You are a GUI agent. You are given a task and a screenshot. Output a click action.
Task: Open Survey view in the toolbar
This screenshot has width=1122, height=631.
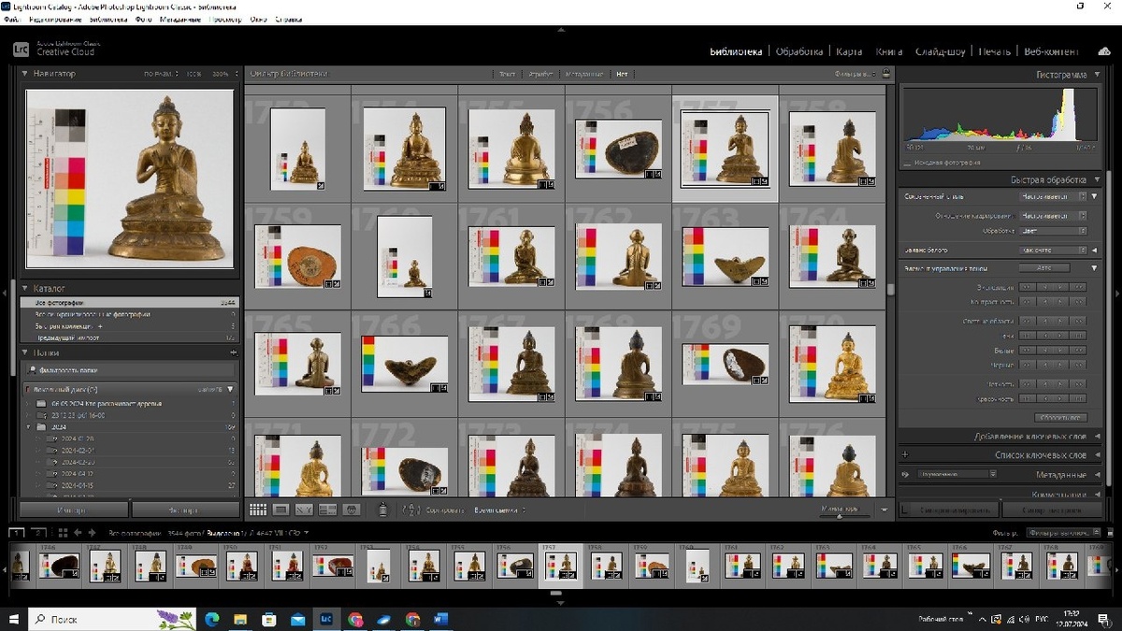pyautogui.click(x=327, y=509)
